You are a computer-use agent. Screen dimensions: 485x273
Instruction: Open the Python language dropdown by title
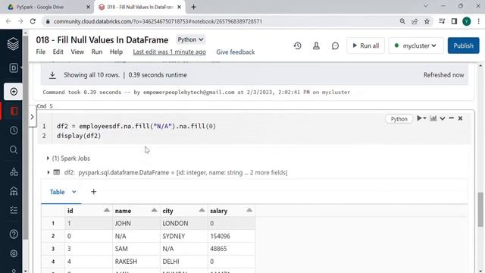(190, 39)
